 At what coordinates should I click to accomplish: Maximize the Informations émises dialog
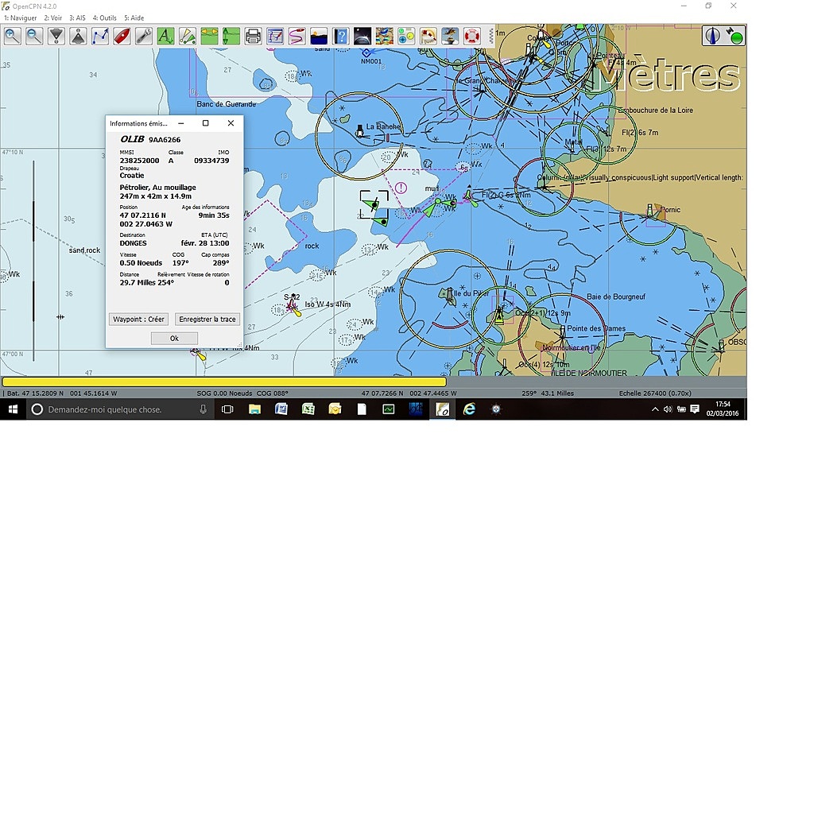coord(206,123)
